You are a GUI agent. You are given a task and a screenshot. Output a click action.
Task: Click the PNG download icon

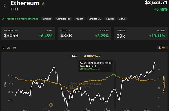tap(159, 47)
